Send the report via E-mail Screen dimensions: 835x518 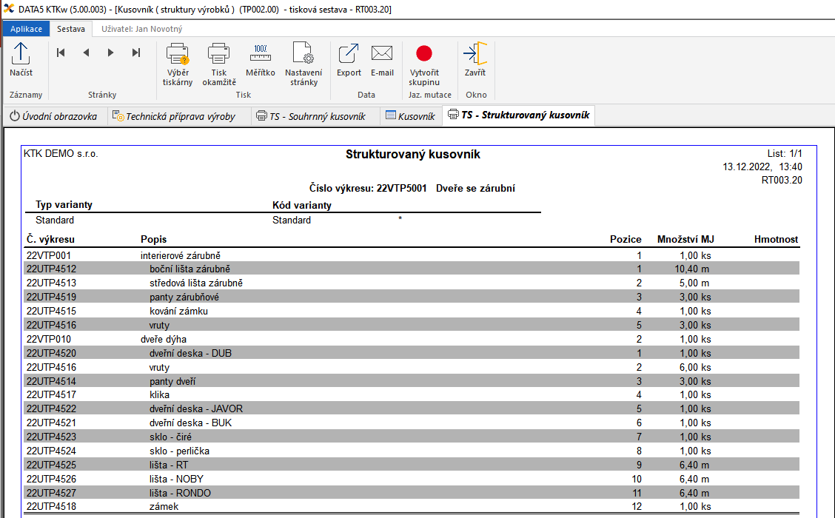382,60
